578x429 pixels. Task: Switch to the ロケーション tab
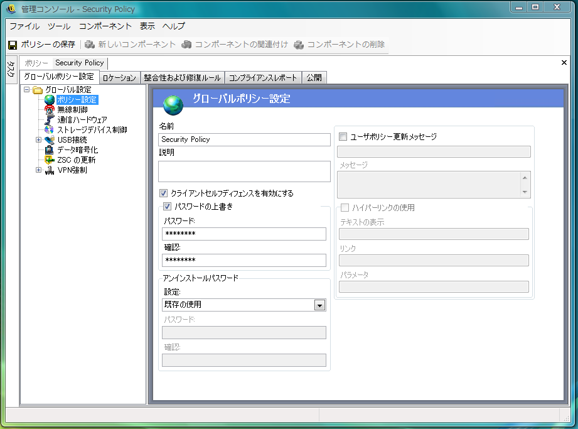(119, 78)
